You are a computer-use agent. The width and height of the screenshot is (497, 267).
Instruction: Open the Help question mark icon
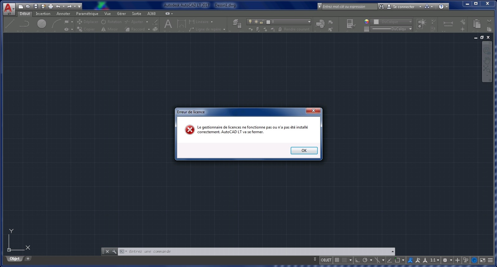coord(441,7)
